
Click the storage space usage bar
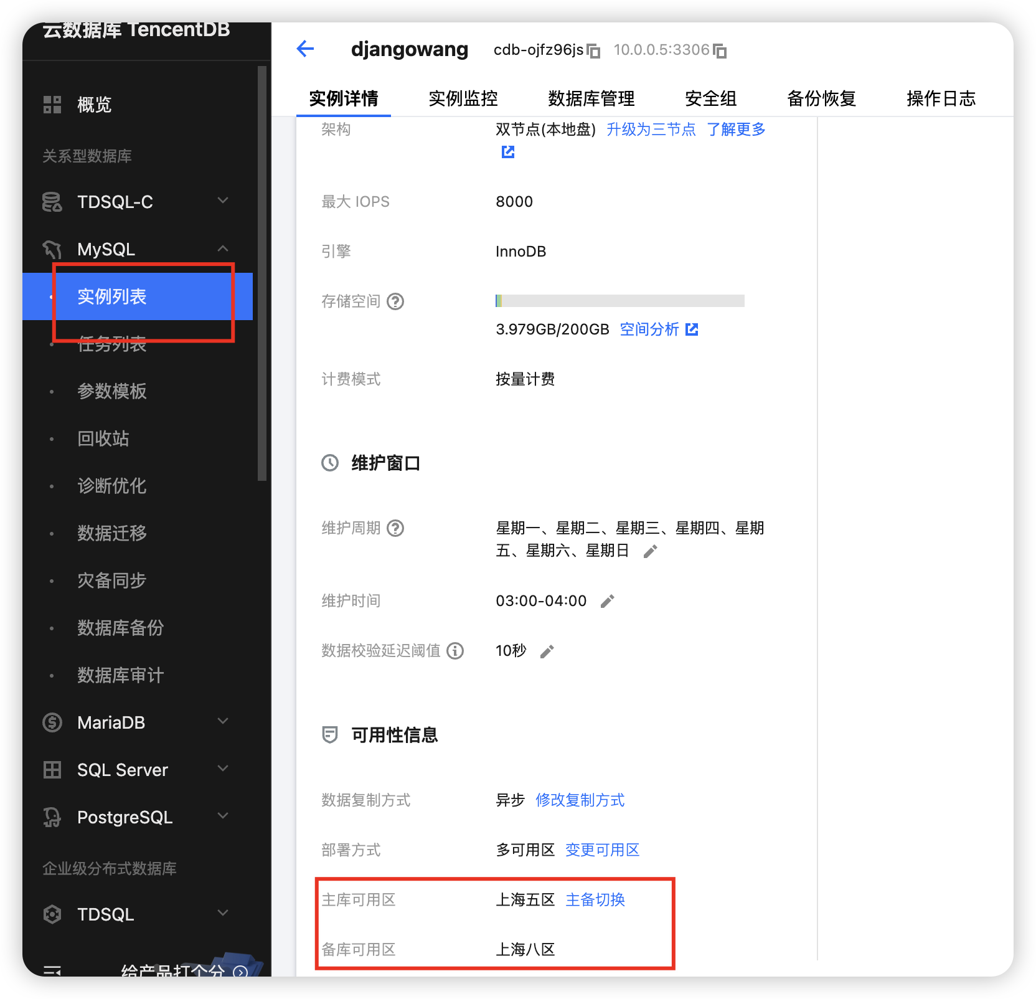(x=620, y=301)
